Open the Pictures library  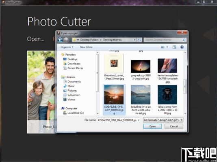pyautogui.click(x=72, y=91)
